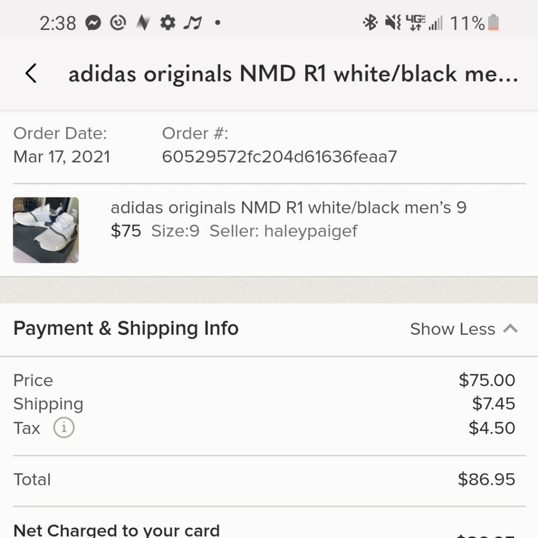
Task: Open Facebook Messenger from the status bar
Action: click(x=94, y=23)
